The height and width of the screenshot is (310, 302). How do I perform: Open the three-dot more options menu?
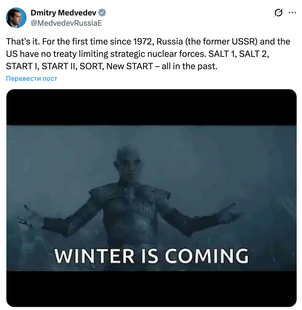[x=292, y=13]
